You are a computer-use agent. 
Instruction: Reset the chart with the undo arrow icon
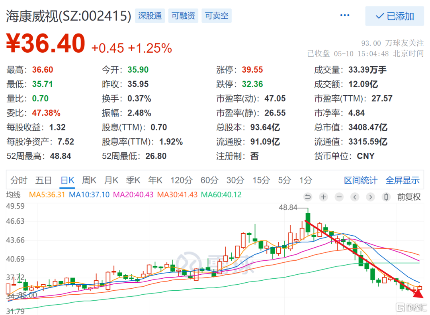click(x=308, y=197)
